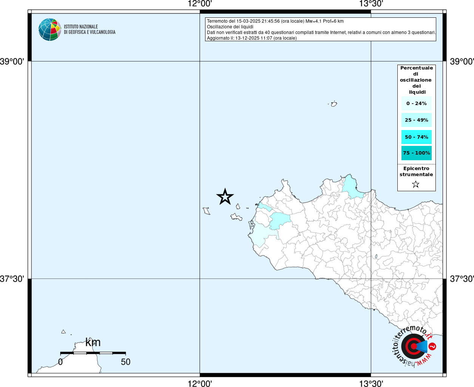Click the Istituto Nazionale di Geofisica text
474x387 pixels.
pyautogui.click(x=90, y=29)
